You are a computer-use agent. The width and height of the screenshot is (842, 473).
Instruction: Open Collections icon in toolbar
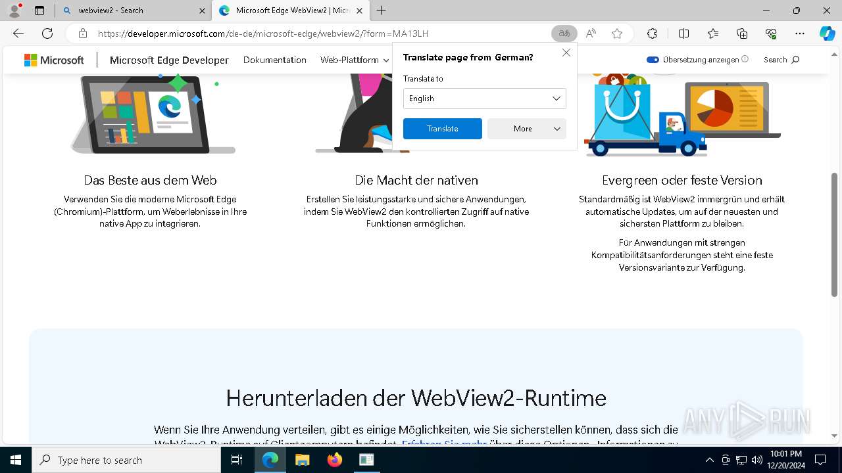(742, 34)
